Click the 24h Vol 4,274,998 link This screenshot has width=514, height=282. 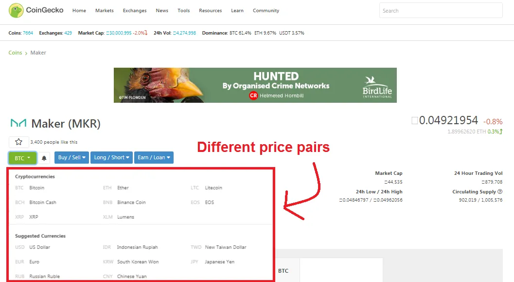tap(184, 33)
